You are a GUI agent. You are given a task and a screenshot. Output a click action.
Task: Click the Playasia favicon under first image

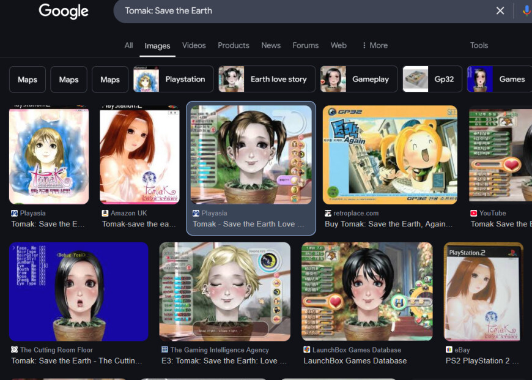pyautogui.click(x=15, y=214)
